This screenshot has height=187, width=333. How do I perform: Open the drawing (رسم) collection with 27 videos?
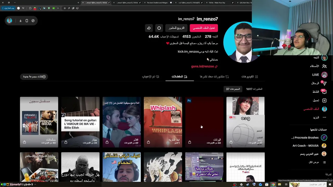click(x=246, y=122)
